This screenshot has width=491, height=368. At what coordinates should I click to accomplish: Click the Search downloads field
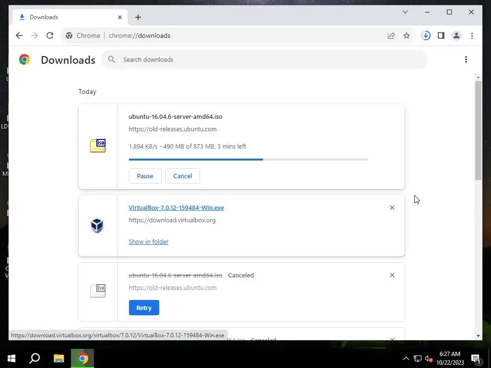pos(264,59)
